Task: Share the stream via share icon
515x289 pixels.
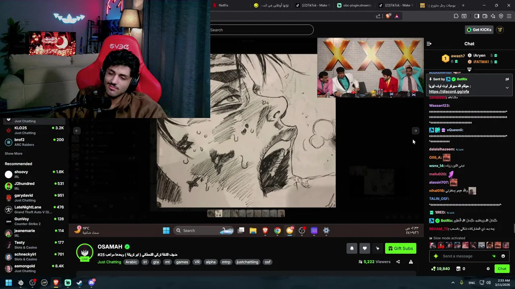Action: (398, 262)
